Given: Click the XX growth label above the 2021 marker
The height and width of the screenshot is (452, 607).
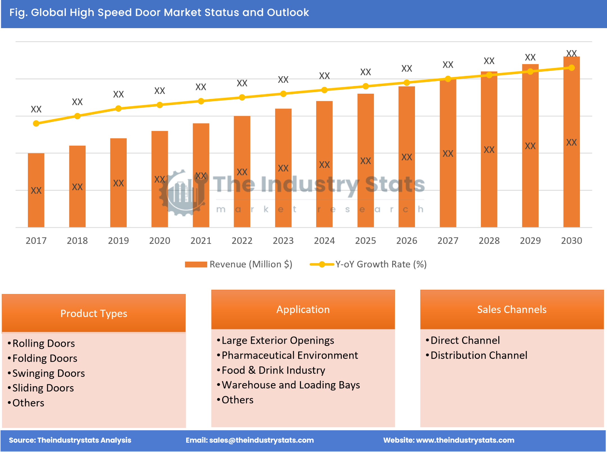Looking at the screenshot, I should click(x=201, y=87).
